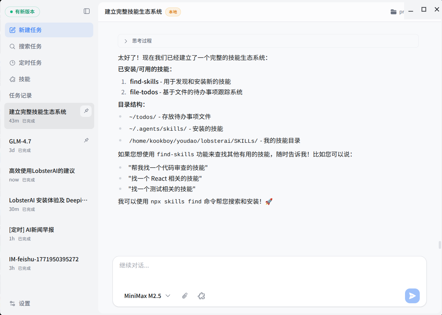Open 搜索任务 in the sidebar
The image size is (442, 315).
12,46
